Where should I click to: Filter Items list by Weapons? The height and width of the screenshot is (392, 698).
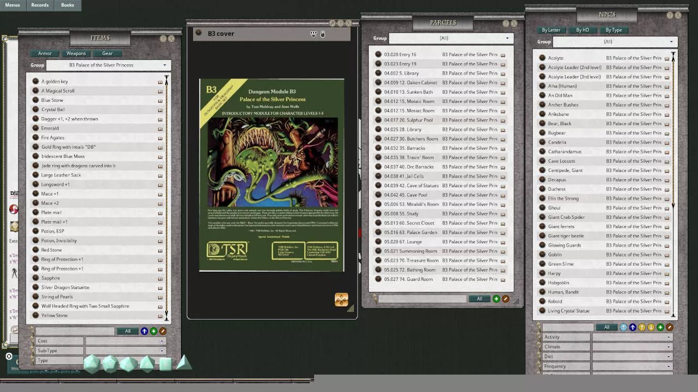point(76,53)
